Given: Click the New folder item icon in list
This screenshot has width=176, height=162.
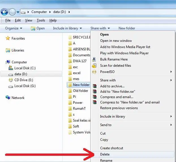Looking at the screenshot, I should [x=70, y=85].
